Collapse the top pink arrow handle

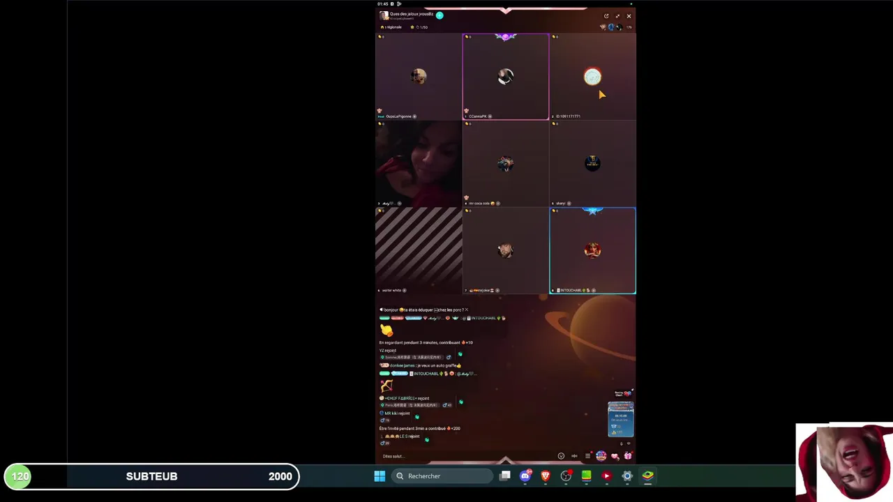506,10
